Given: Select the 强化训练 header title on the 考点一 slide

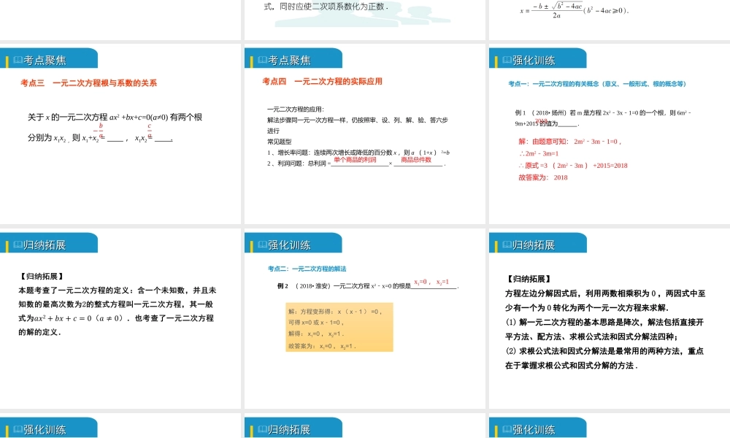Looking at the screenshot, I should pyautogui.click(x=534, y=60).
